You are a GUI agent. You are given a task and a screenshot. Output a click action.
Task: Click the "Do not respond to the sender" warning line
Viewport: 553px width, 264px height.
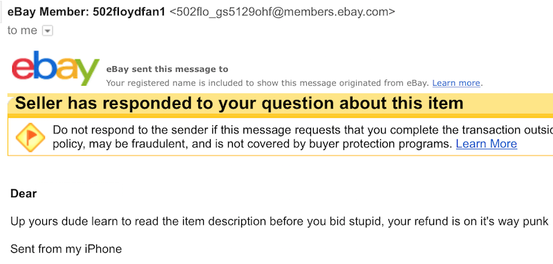[x=303, y=130]
